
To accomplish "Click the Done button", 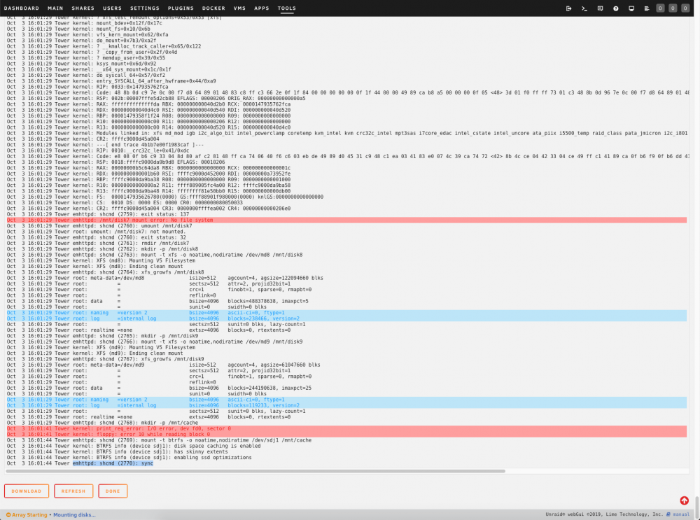I will tap(113, 491).
